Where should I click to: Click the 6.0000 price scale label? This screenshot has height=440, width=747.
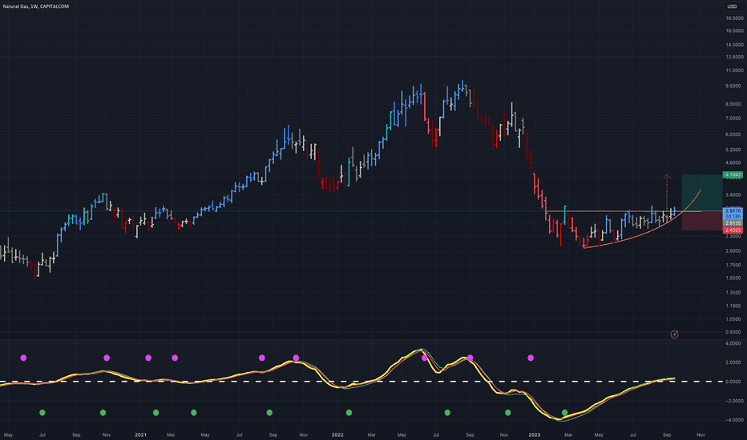tap(734, 134)
